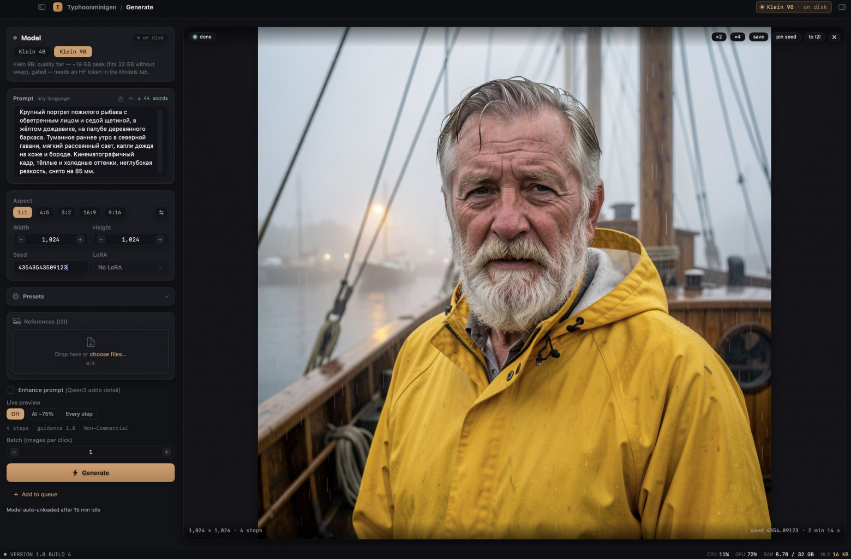Click the reference file drop icon
851x559 pixels.
[x=91, y=342]
